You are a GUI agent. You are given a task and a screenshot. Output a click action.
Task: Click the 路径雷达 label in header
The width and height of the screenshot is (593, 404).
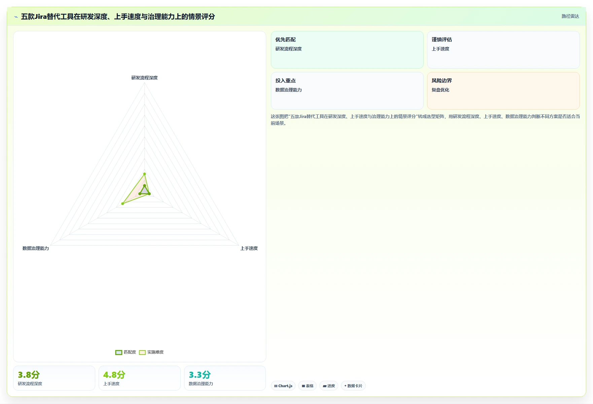click(570, 16)
